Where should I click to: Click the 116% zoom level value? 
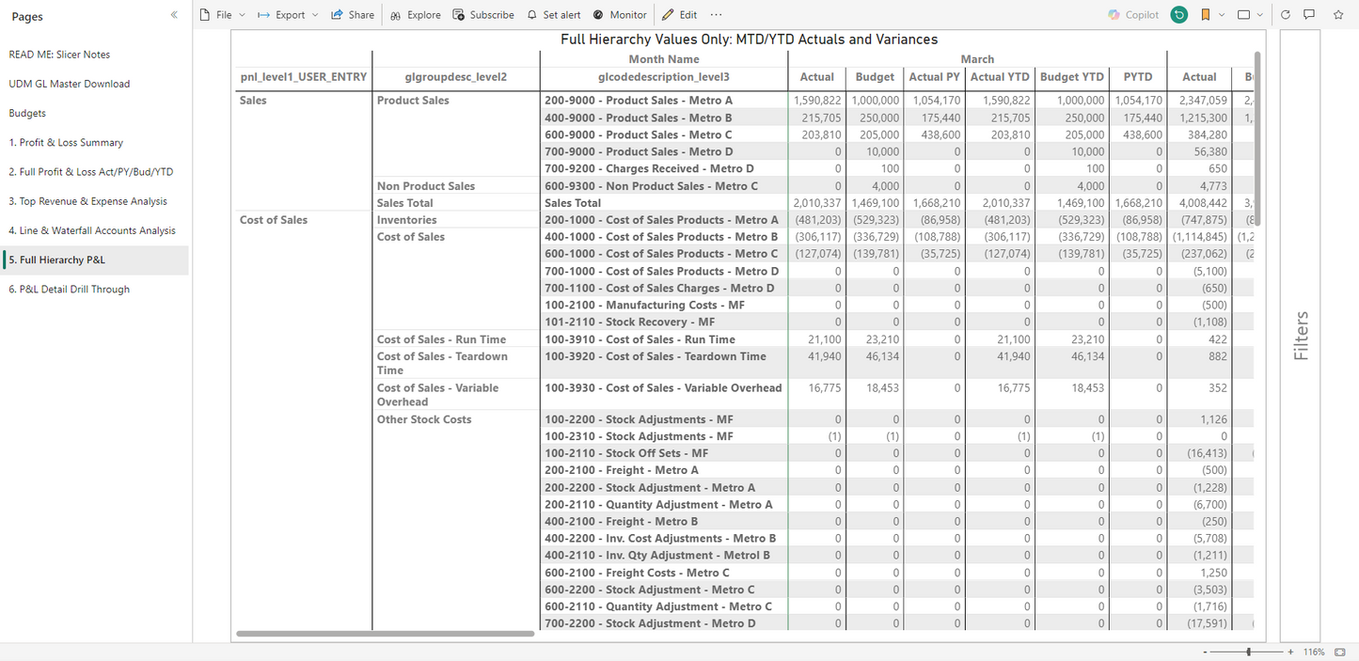(x=1314, y=652)
